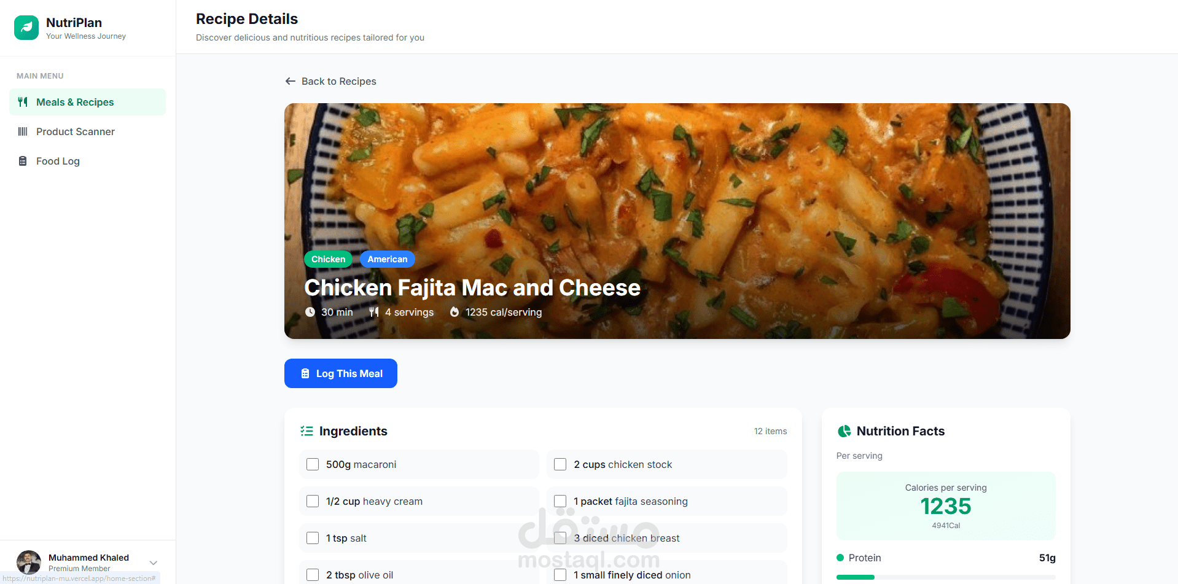Open the Product Scanner menu item
This screenshot has height=584, width=1178.
[87, 131]
